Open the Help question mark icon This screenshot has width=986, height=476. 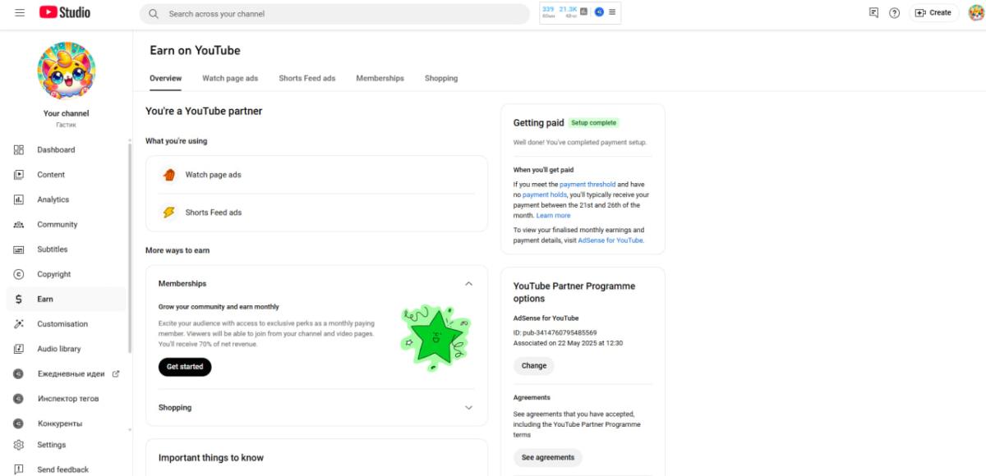895,12
